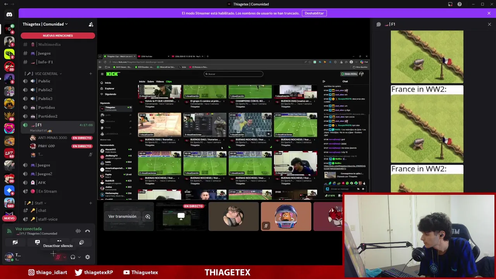Collapse the VOZ GENERAL category
The height and width of the screenshot is (279, 496).
pyautogui.click(x=46, y=74)
